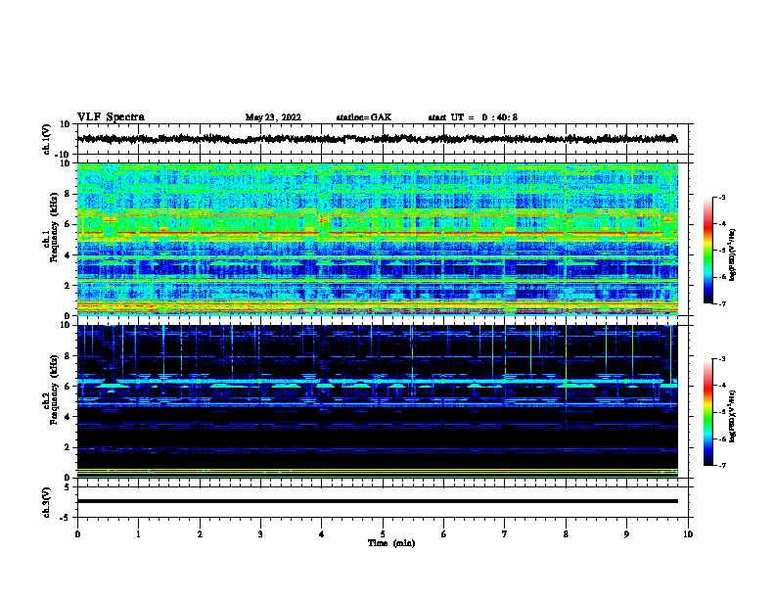775x599 pixels.
Task: Click the '-3' label on ch.1 color scale
Action: coord(721,197)
